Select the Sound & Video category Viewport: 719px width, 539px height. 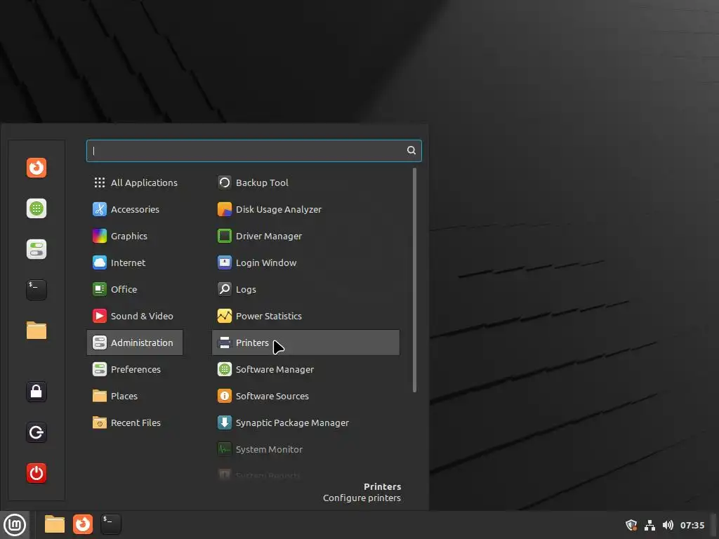click(135, 316)
